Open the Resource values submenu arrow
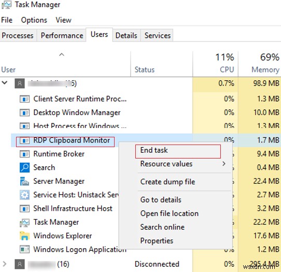This screenshot has width=281, height=272. [x=223, y=164]
